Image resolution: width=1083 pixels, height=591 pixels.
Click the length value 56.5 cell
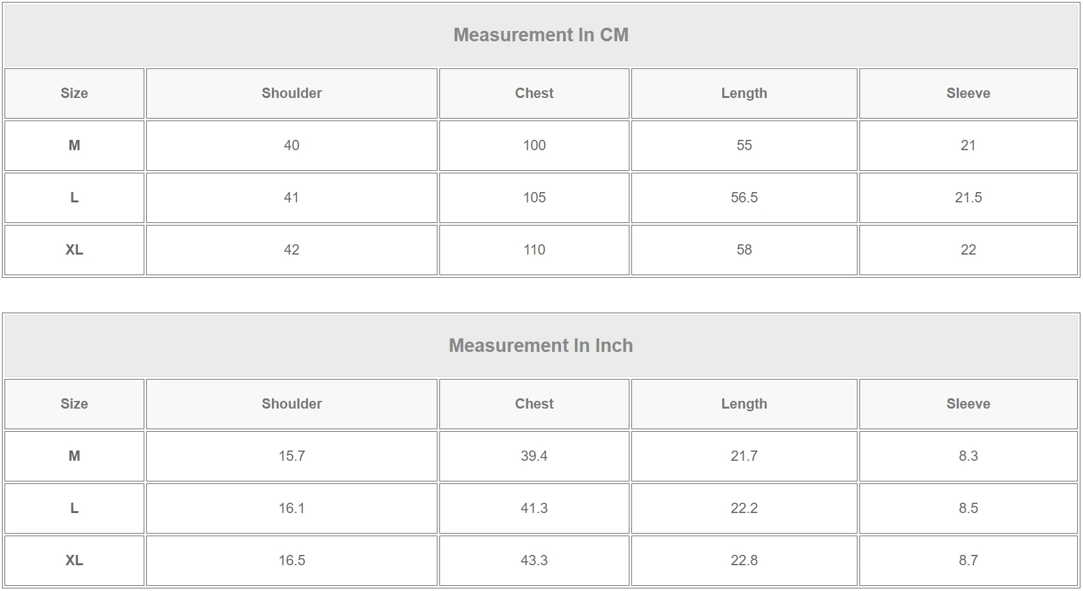pos(743,198)
